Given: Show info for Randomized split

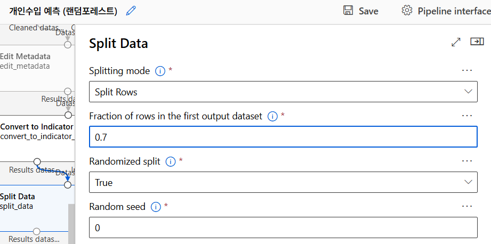Looking at the screenshot, I should 171,161.
